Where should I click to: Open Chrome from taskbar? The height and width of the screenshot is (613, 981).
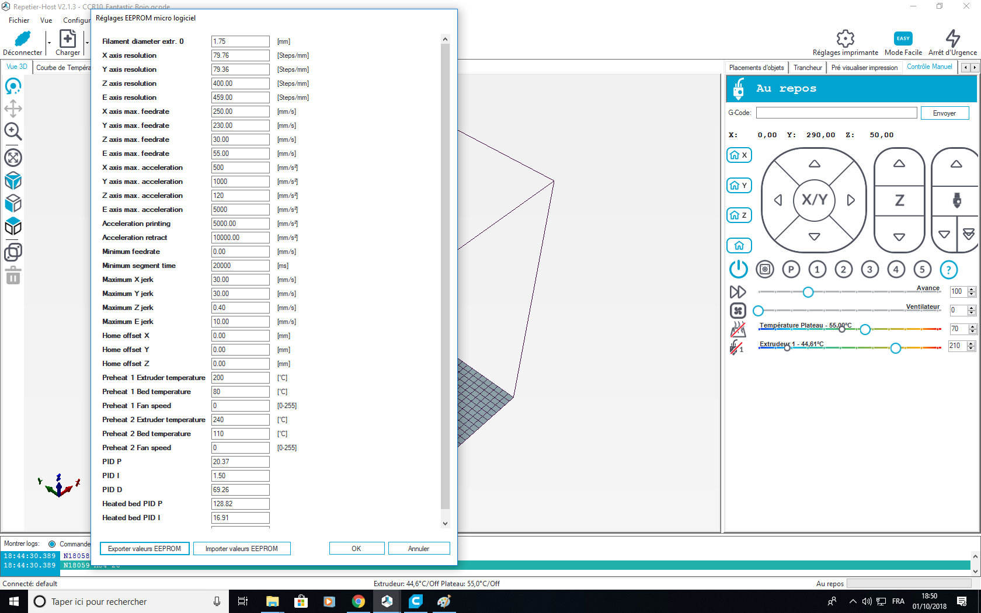[359, 601]
